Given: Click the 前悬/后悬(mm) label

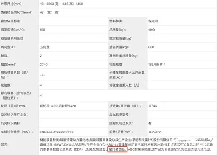Looking at the screenshot, I should point(121,132).
